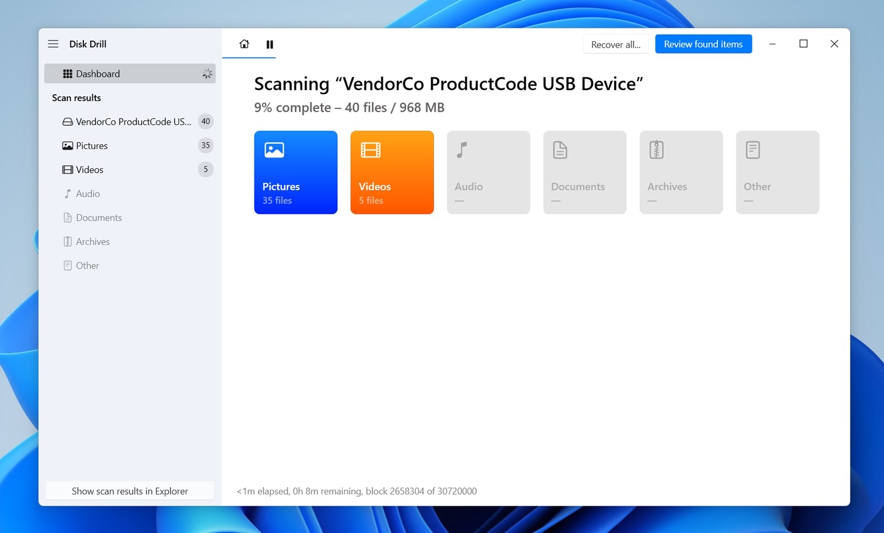Click the scanning spinner icon on Dashboard row

pyautogui.click(x=207, y=73)
